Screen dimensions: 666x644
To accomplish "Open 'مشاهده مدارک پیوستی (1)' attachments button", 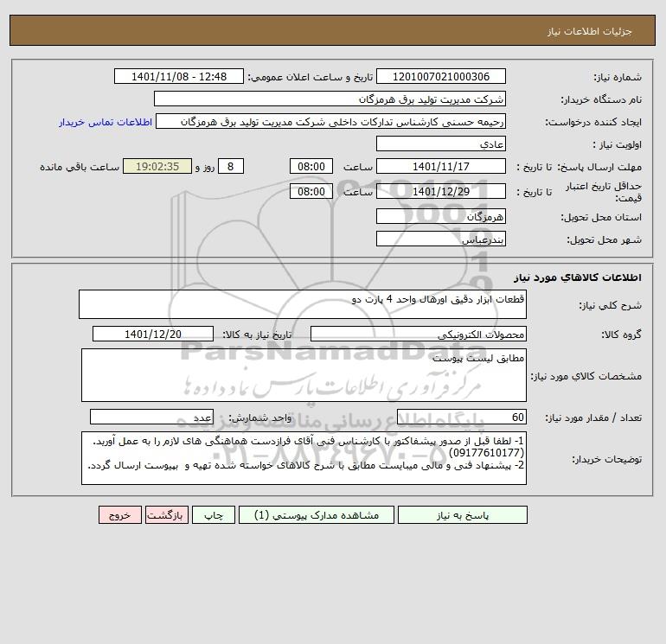I will (317, 515).
